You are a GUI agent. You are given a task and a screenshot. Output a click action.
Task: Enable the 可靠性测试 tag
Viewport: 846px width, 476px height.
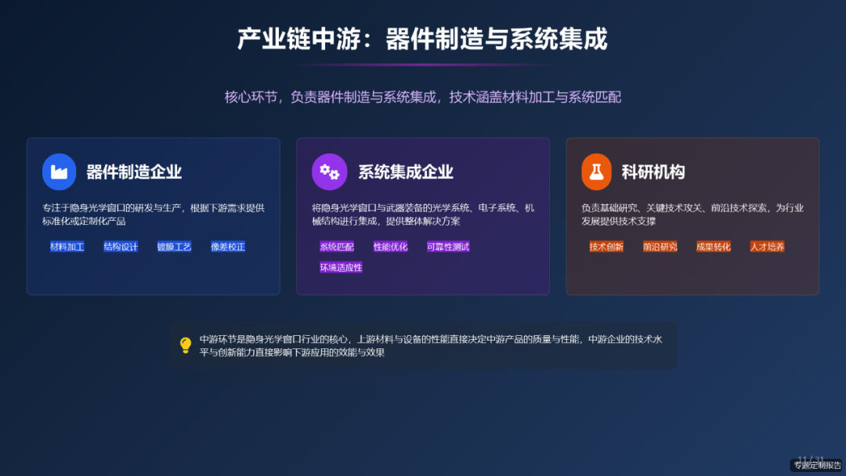tap(447, 247)
